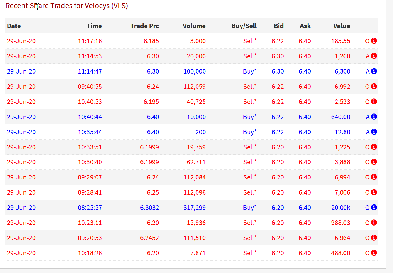393x273 pixels.
Task: Select the 20.00k value cell
Action: click(341, 208)
